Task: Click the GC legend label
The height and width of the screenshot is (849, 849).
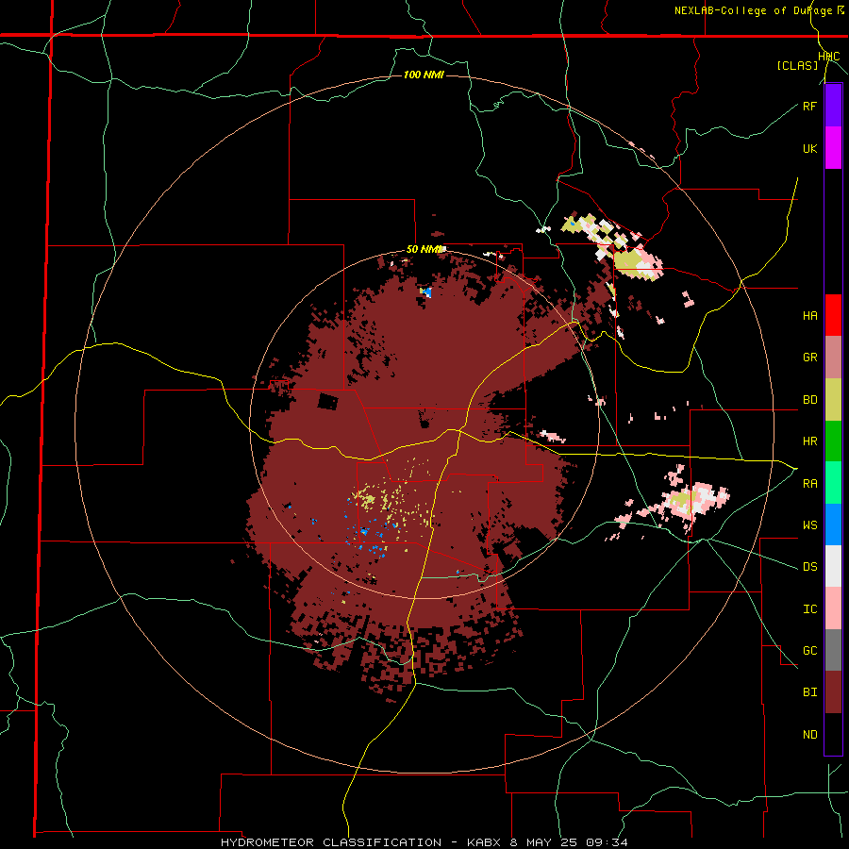Action: (810, 651)
